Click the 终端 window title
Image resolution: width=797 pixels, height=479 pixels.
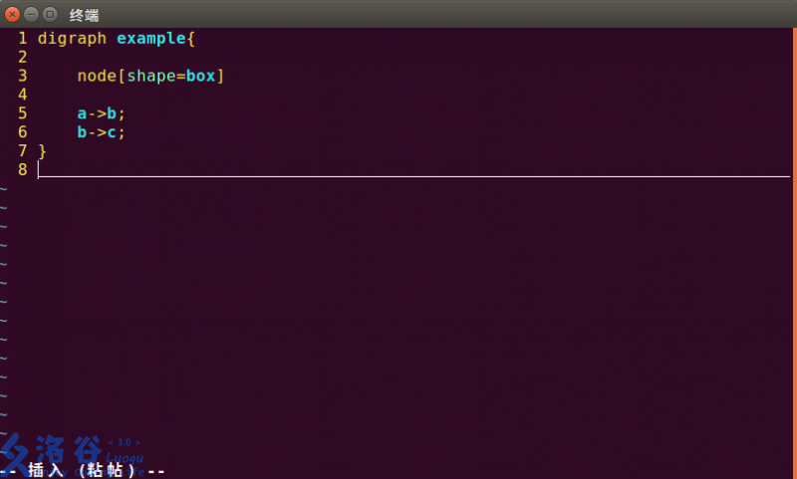(84, 15)
